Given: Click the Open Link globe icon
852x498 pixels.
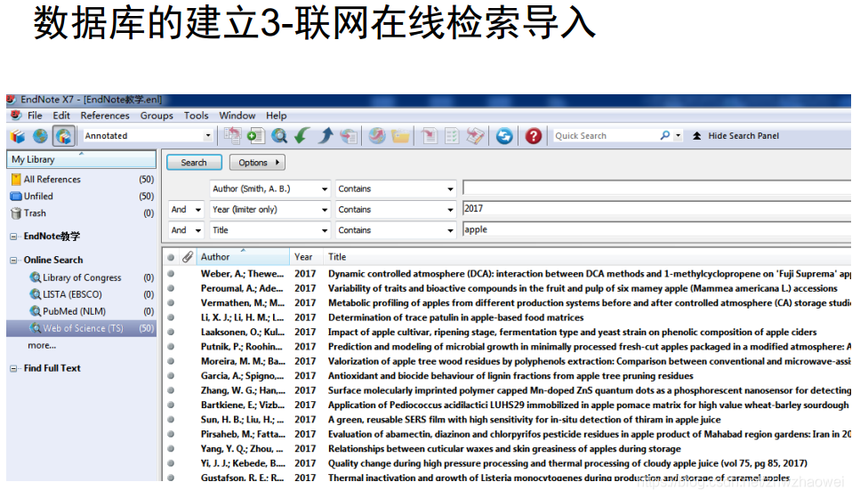Looking at the screenshot, I should tap(377, 136).
